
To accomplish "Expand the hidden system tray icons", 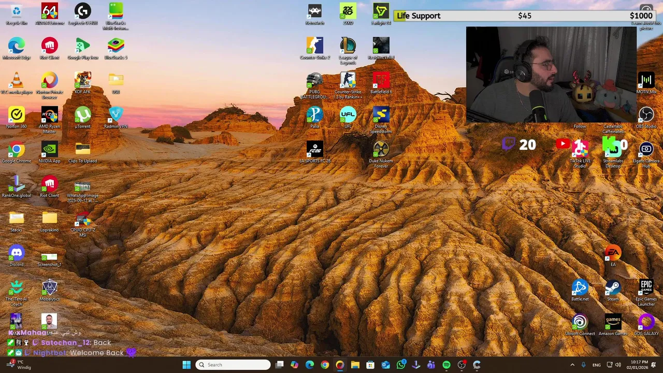I will [572, 365].
